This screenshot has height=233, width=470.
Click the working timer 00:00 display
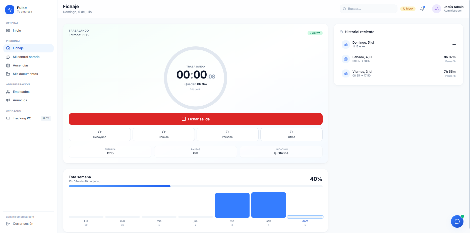196,75
